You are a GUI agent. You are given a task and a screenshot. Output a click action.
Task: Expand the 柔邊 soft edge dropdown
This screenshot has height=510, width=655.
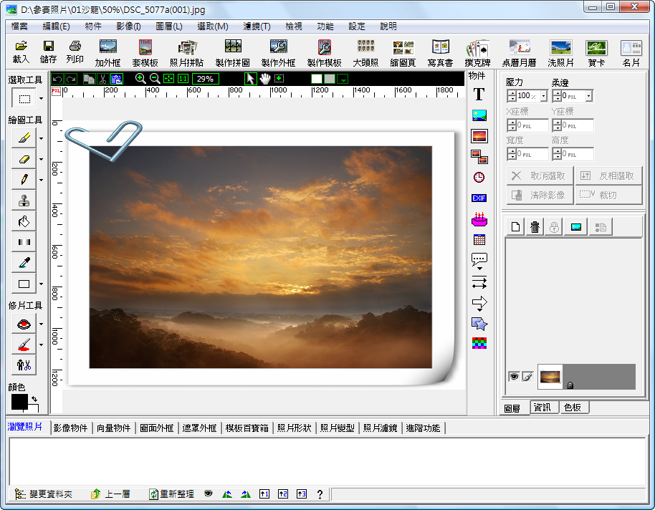coord(589,96)
